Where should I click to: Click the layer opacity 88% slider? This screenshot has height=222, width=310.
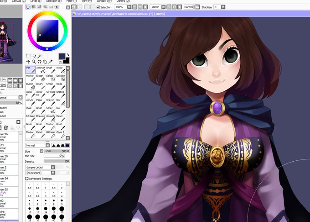pyautogui.click(x=11, y=103)
